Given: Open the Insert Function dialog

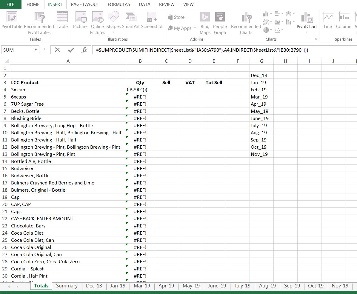Looking at the screenshot, I should click(84, 50).
